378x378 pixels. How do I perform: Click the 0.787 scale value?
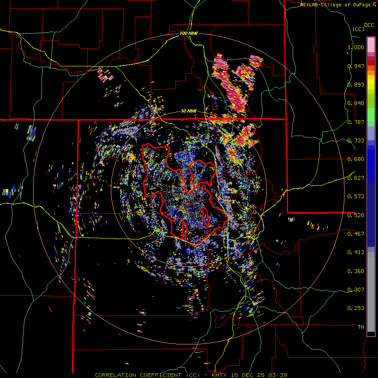(356, 122)
